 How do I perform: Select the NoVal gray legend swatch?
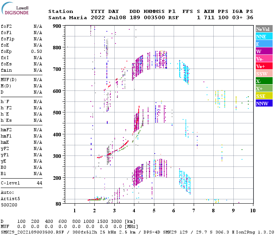point(264,29)
